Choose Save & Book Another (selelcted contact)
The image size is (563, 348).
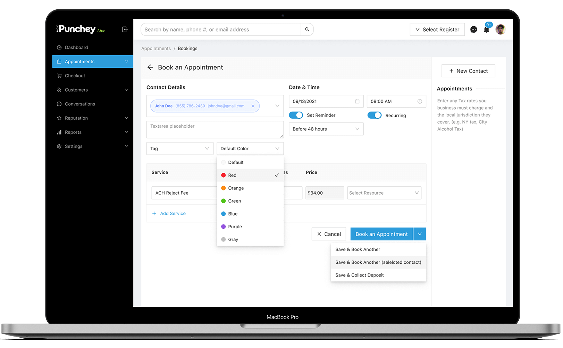click(378, 262)
